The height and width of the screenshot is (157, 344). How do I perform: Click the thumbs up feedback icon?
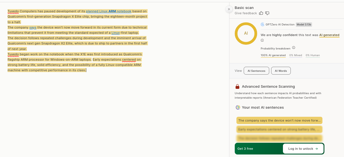click(261, 13)
